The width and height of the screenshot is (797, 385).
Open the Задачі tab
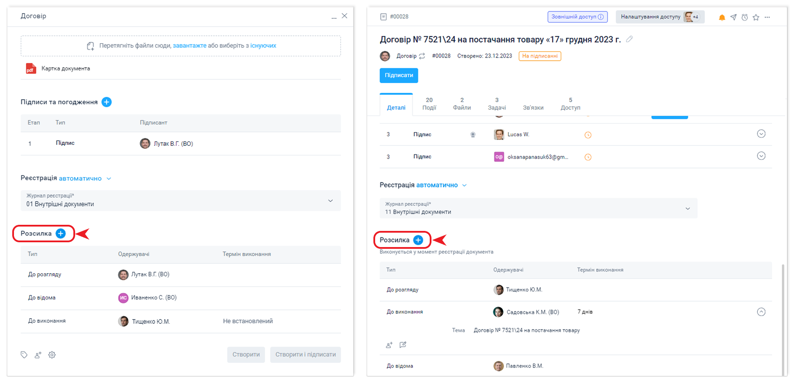(x=497, y=104)
